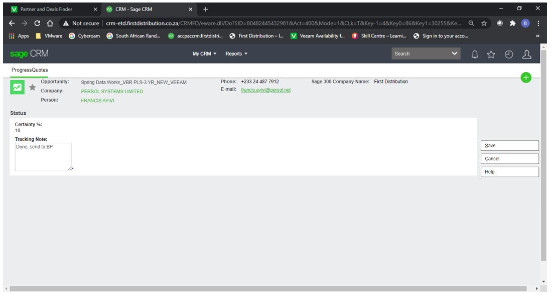Expand the Reports menu

coord(236,54)
